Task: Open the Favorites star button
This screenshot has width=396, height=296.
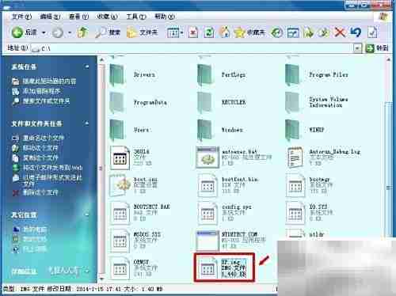Action: [249, 32]
